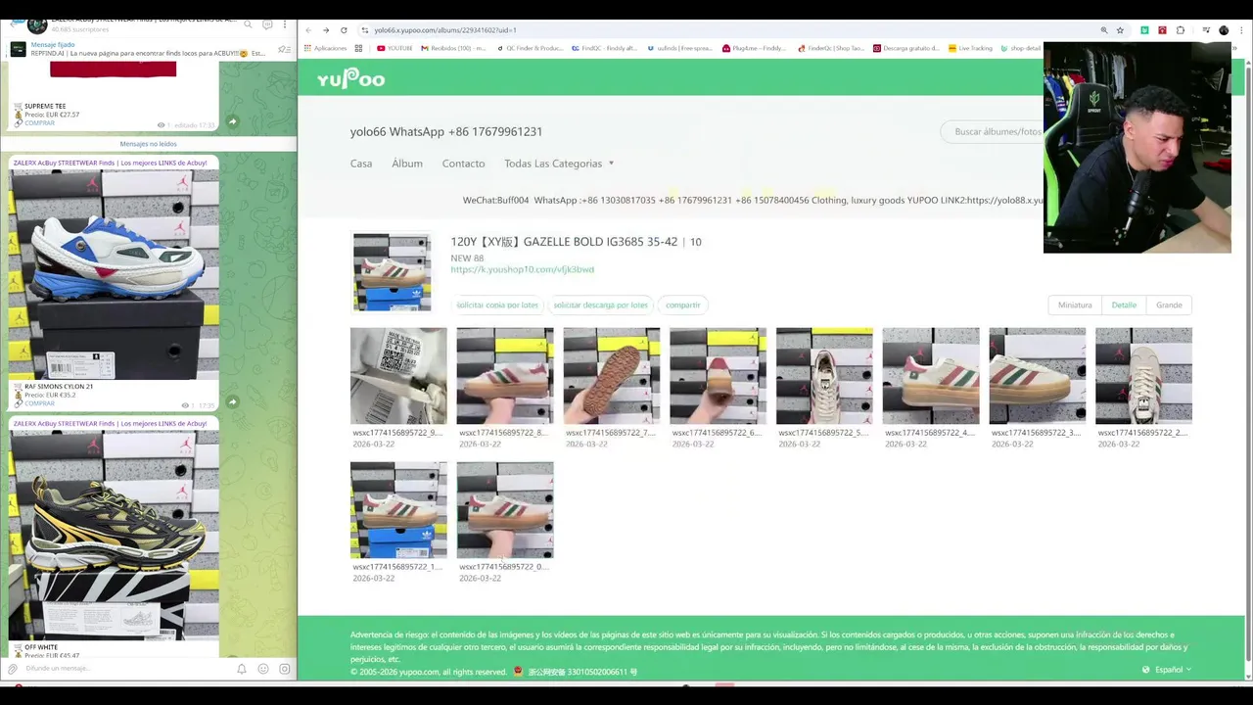Open photo wsxc1774156895722_7 sole view
The width and height of the screenshot is (1253, 705).
tap(612, 376)
